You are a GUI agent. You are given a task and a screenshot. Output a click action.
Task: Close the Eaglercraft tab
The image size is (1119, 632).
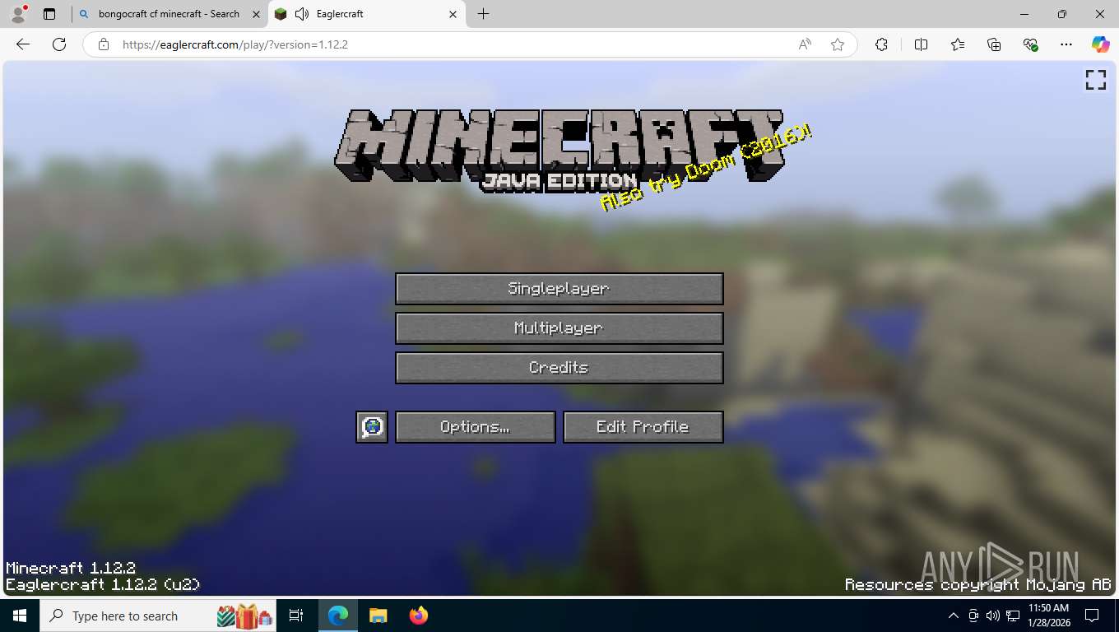point(453,14)
